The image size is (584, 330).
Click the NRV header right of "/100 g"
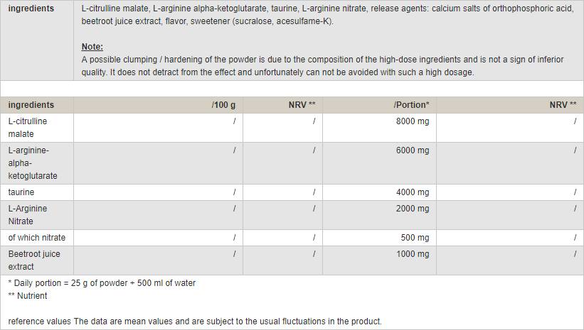point(302,105)
